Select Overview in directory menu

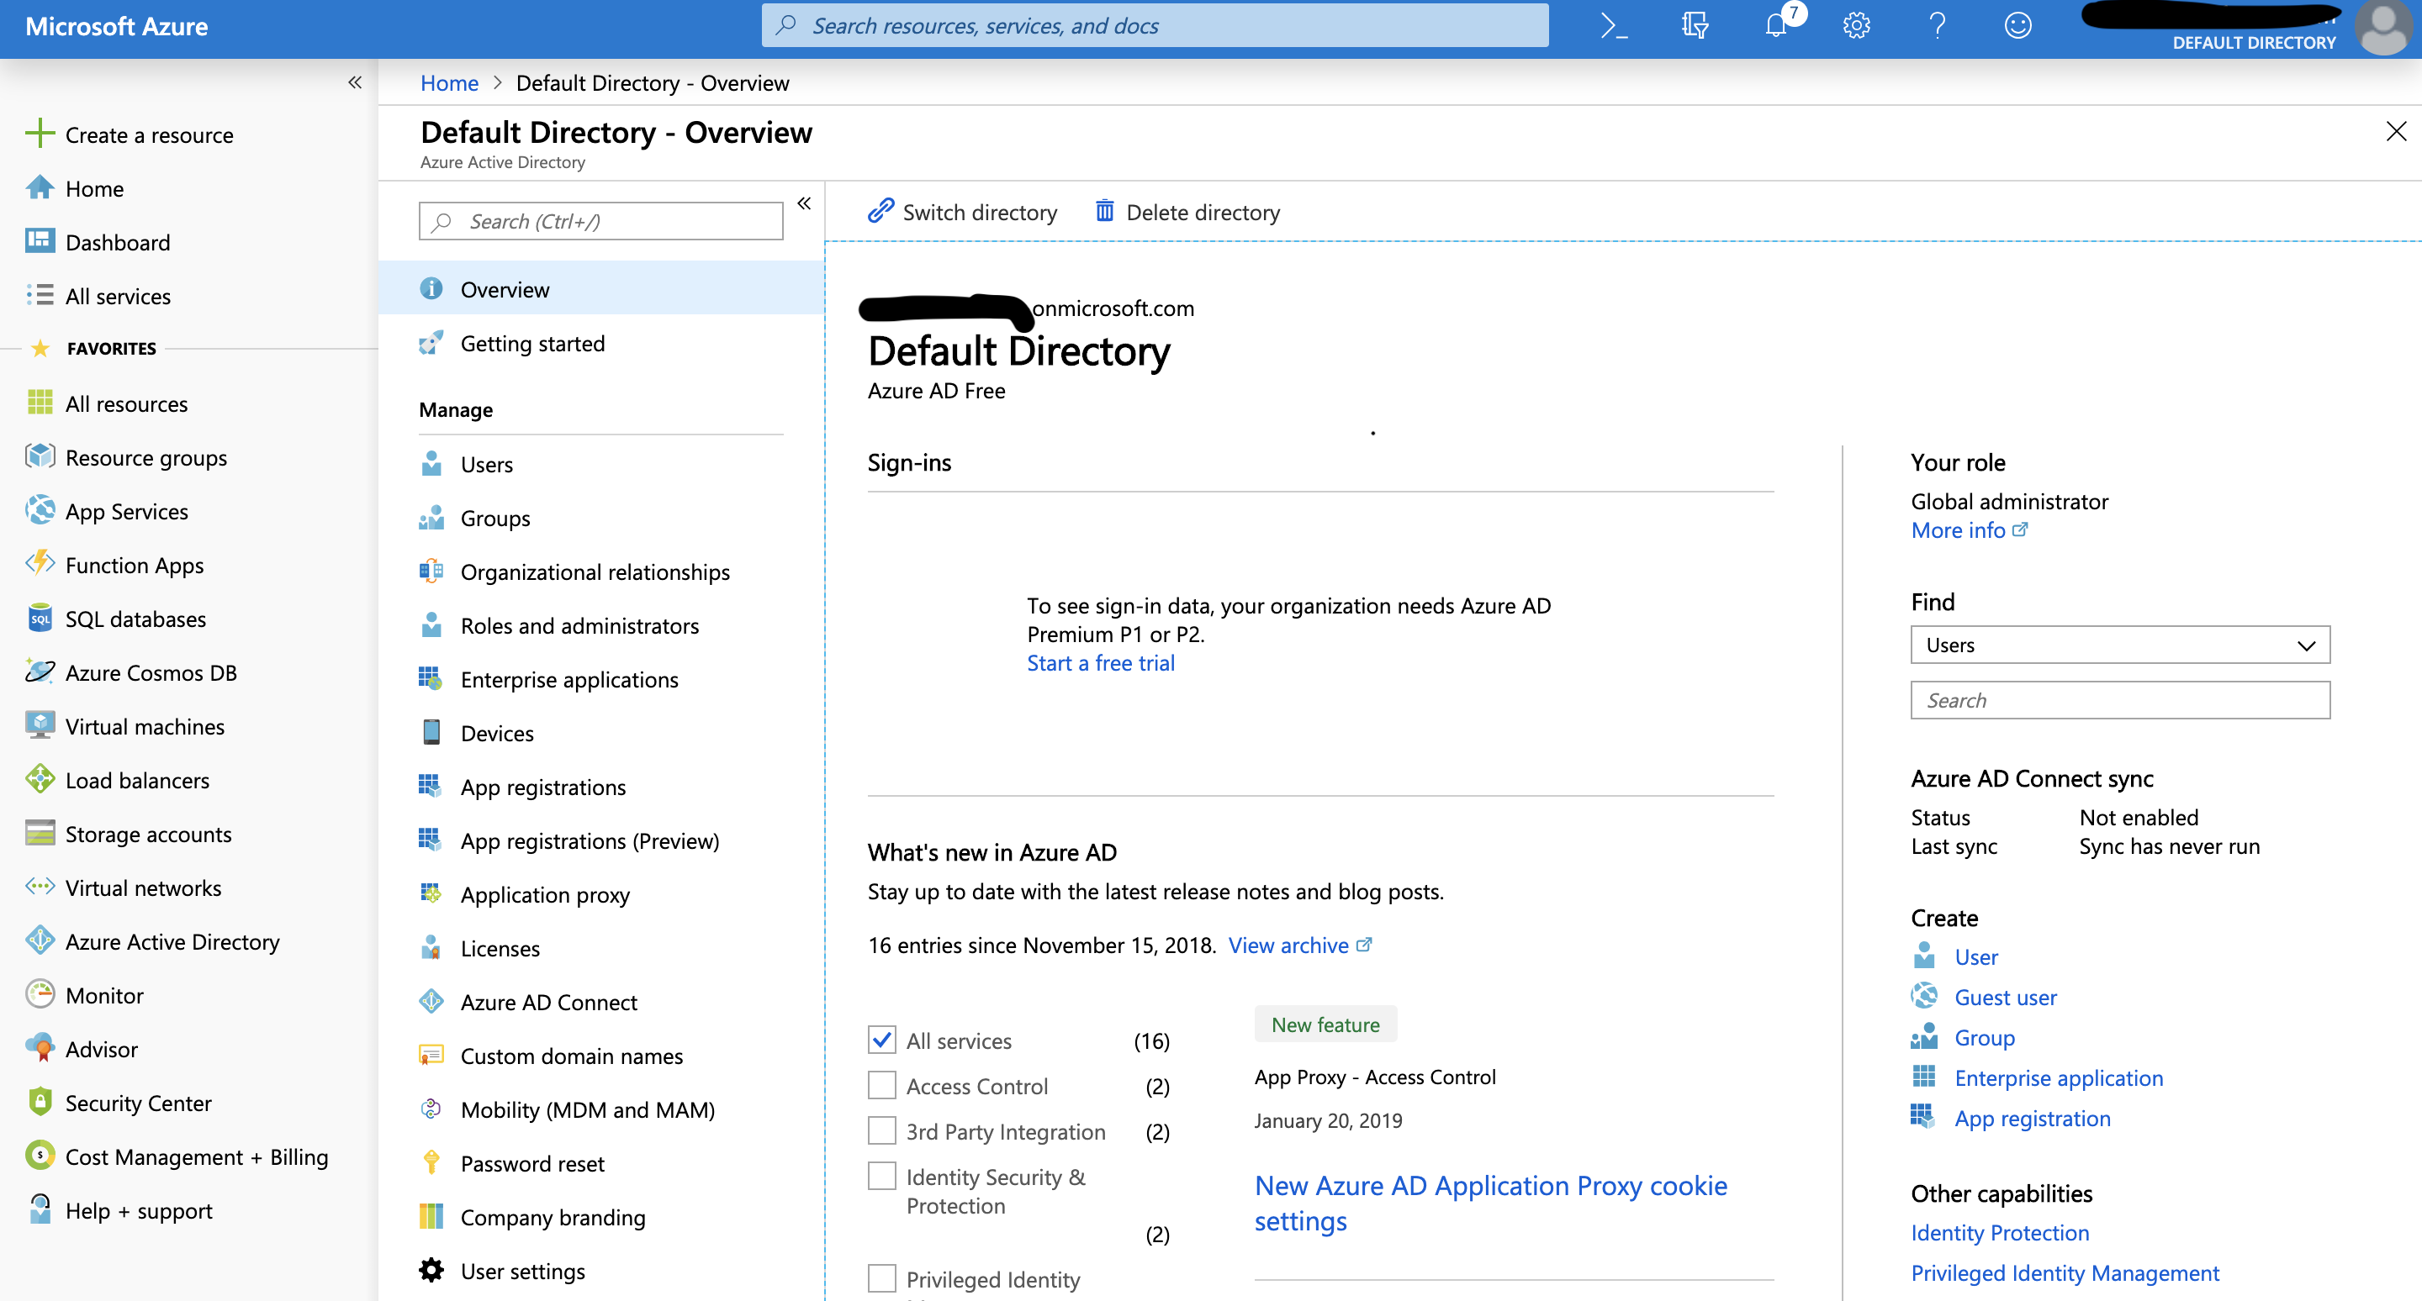point(602,289)
